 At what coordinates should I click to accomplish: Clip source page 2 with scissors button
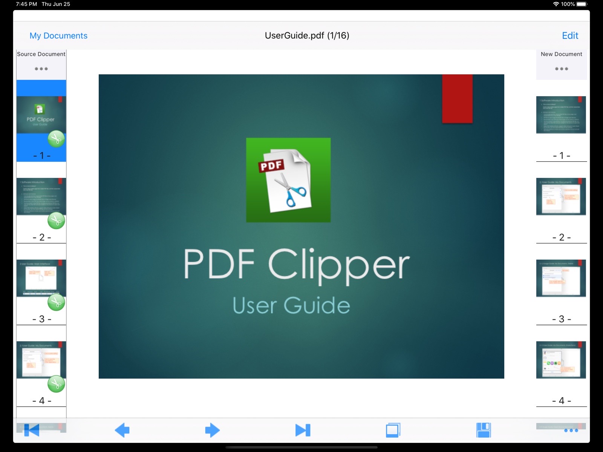[x=56, y=221]
